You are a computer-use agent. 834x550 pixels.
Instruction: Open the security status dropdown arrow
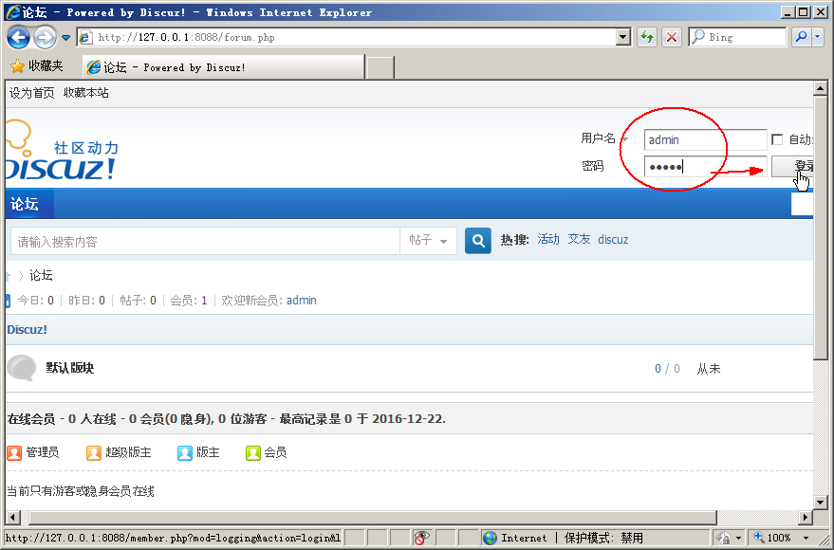[x=738, y=539]
